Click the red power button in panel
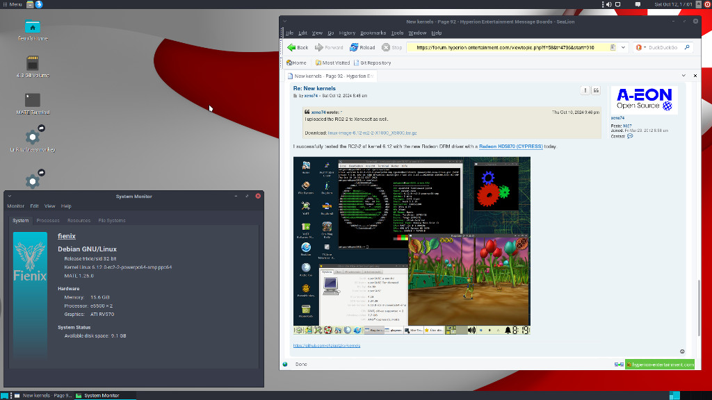The width and height of the screenshot is (712, 400). tap(707, 4)
